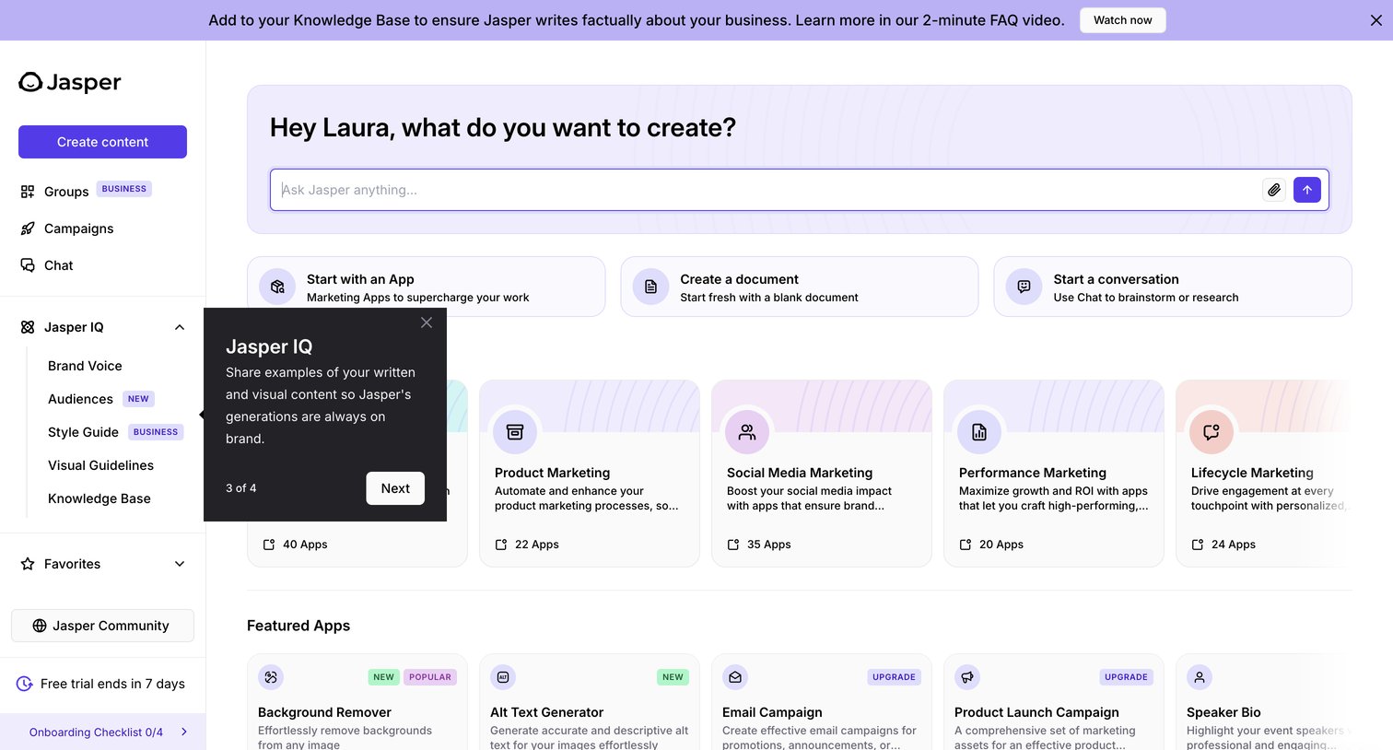Screen dimensions: 1393x750
Task: Go to Campaigns in sidebar
Action: (x=78, y=229)
